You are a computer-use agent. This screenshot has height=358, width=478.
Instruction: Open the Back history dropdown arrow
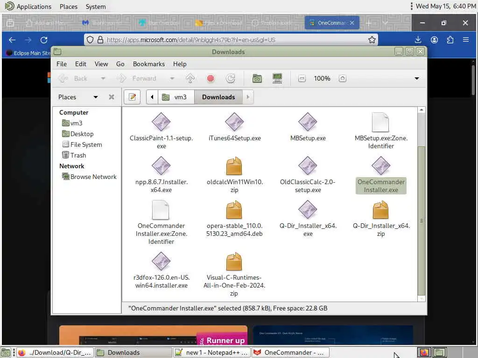click(103, 78)
